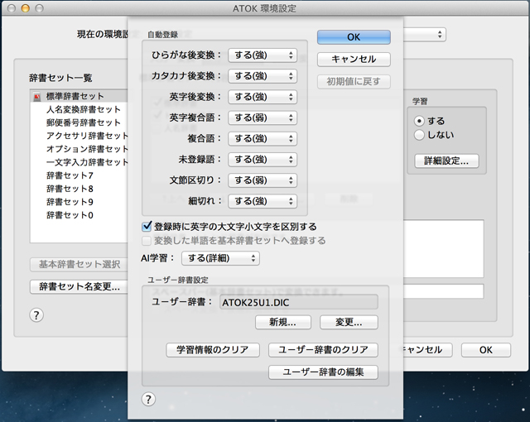530x422 pixels.
Task: Select 辞書セット7 in list
Action: 79,175
